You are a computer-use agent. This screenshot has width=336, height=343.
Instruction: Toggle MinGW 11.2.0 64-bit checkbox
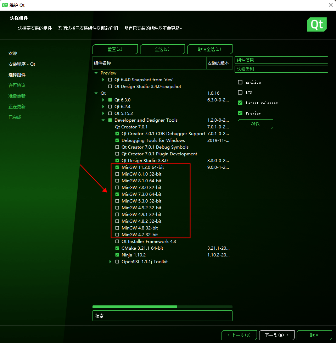point(117,167)
